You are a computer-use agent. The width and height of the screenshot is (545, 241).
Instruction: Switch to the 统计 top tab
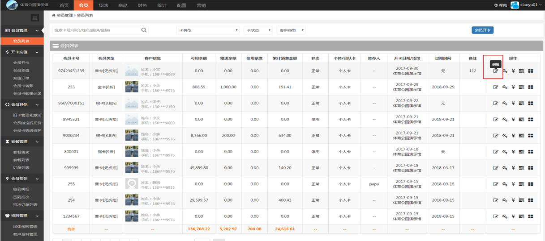(162, 5)
